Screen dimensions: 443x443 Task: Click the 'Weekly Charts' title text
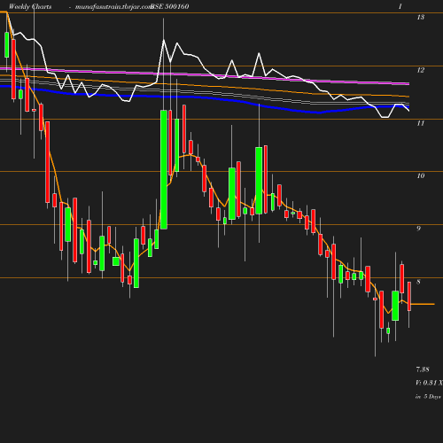[30, 7]
